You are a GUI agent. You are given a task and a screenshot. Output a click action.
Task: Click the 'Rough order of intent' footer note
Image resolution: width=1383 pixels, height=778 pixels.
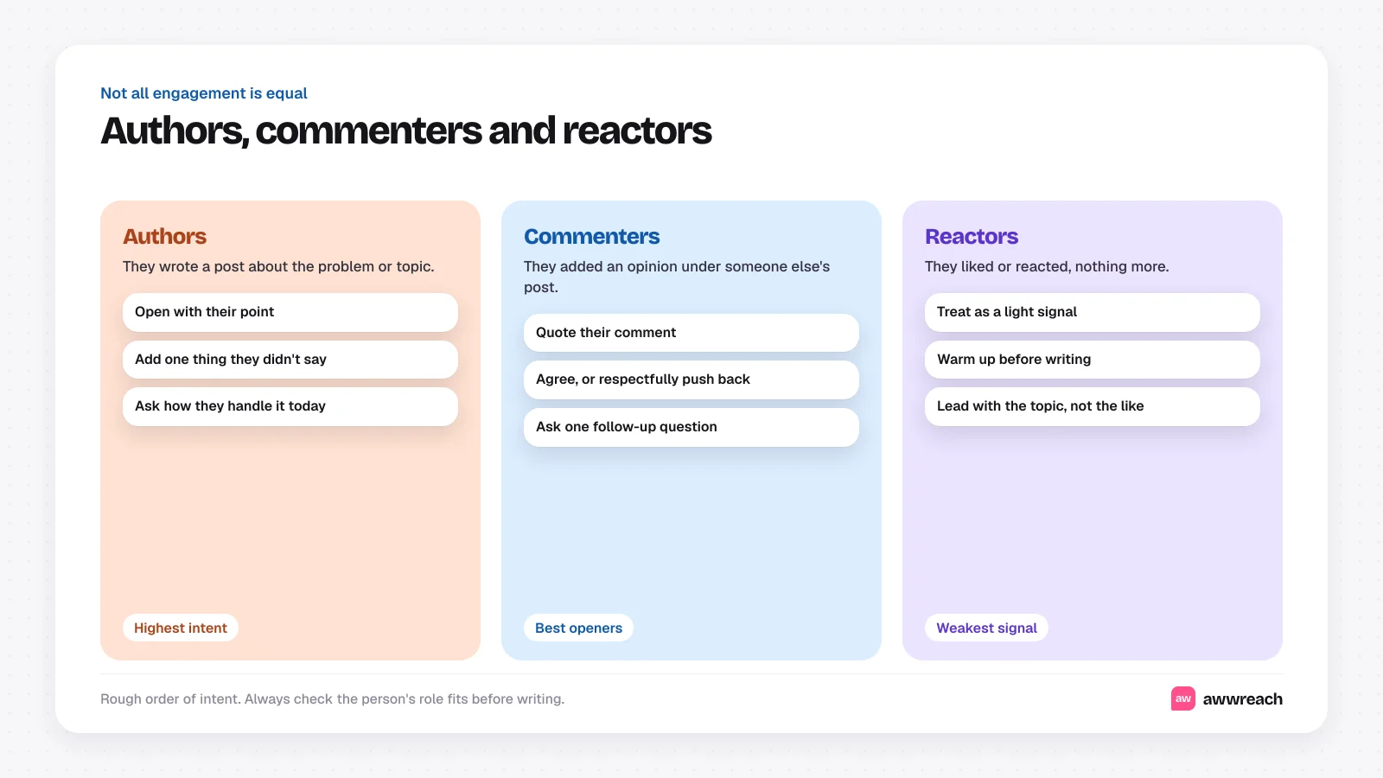point(332,698)
